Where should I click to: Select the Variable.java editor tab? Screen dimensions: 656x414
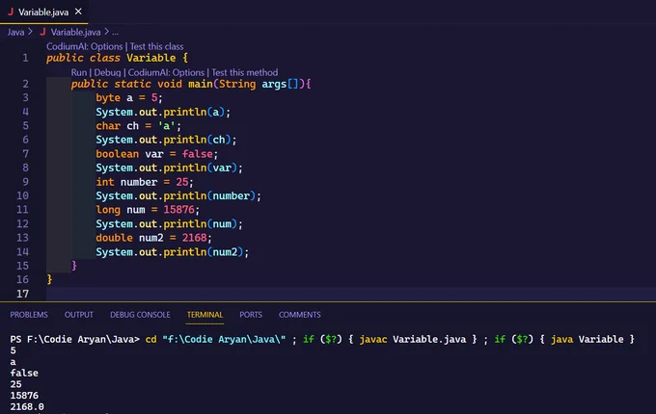[44, 12]
